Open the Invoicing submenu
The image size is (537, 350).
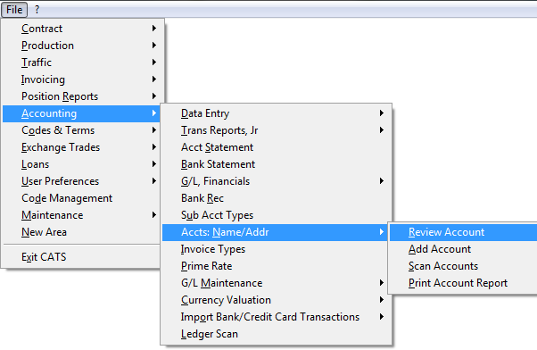click(81, 79)
